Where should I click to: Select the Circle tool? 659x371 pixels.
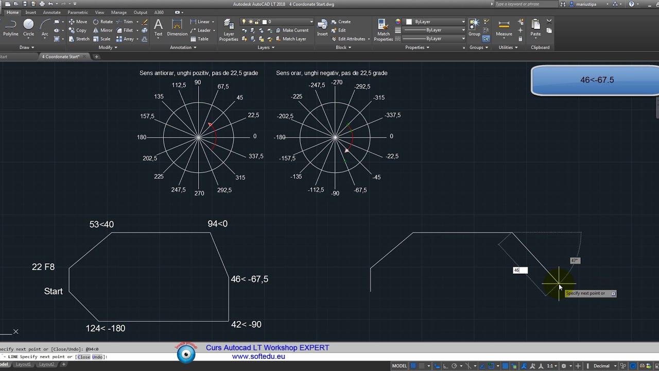[x=28, y=27]
